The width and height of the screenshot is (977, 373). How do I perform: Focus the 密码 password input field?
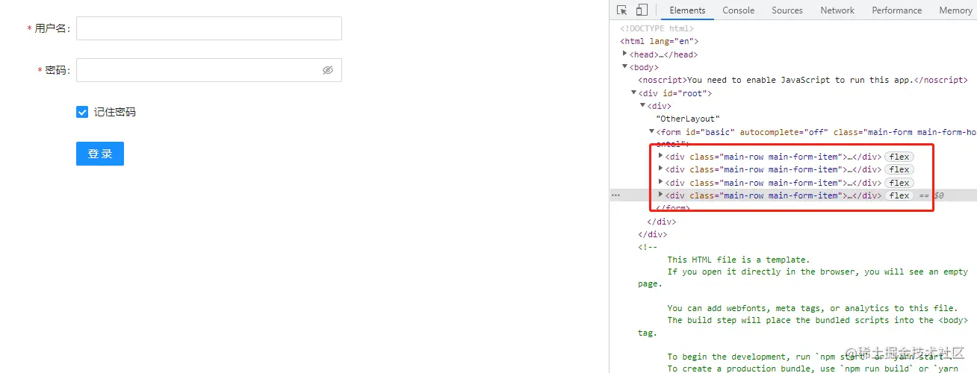pyautogui.click(x=209, y=70)
